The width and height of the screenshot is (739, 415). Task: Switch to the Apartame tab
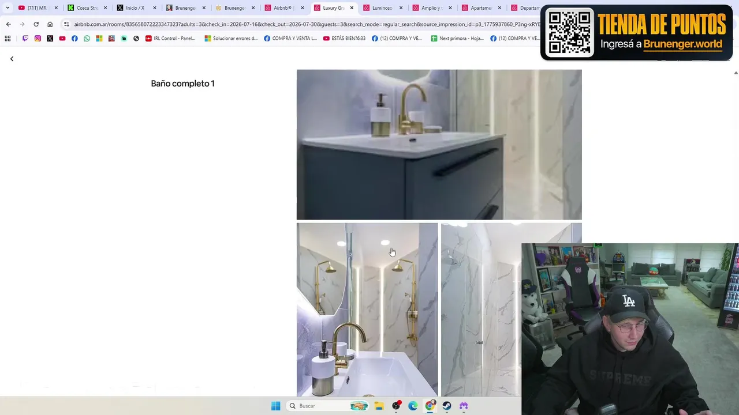[482, 8]
